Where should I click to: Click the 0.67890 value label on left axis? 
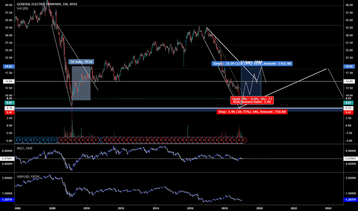coord(7,158)
